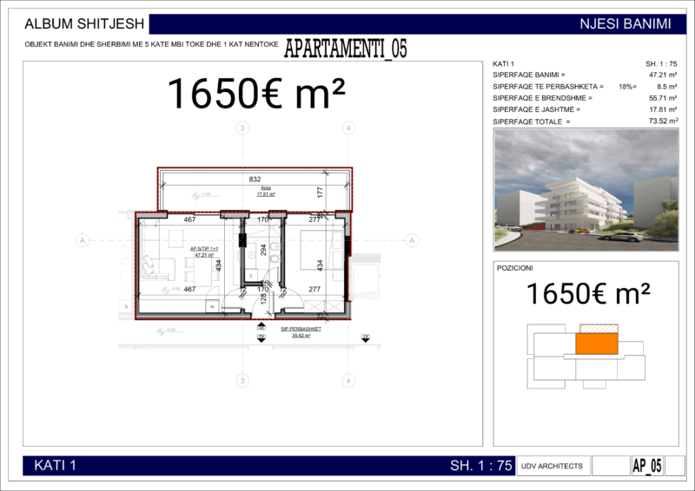Click grid bubble 3 below the plan
Screen dimensions: 695x491
click(242, 381)
